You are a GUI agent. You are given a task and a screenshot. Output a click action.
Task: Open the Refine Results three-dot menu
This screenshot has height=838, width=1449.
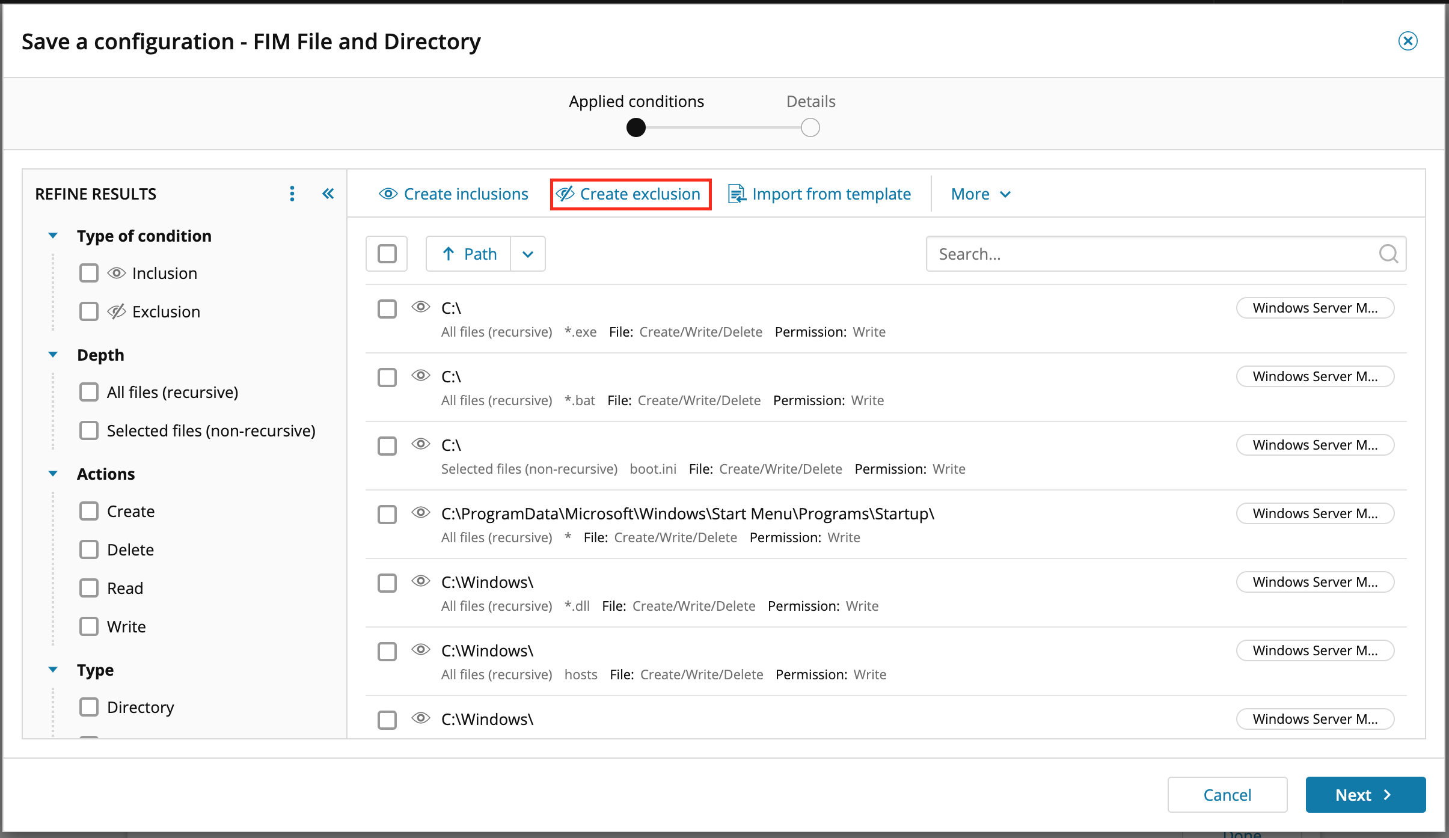(x=292, y=194)
